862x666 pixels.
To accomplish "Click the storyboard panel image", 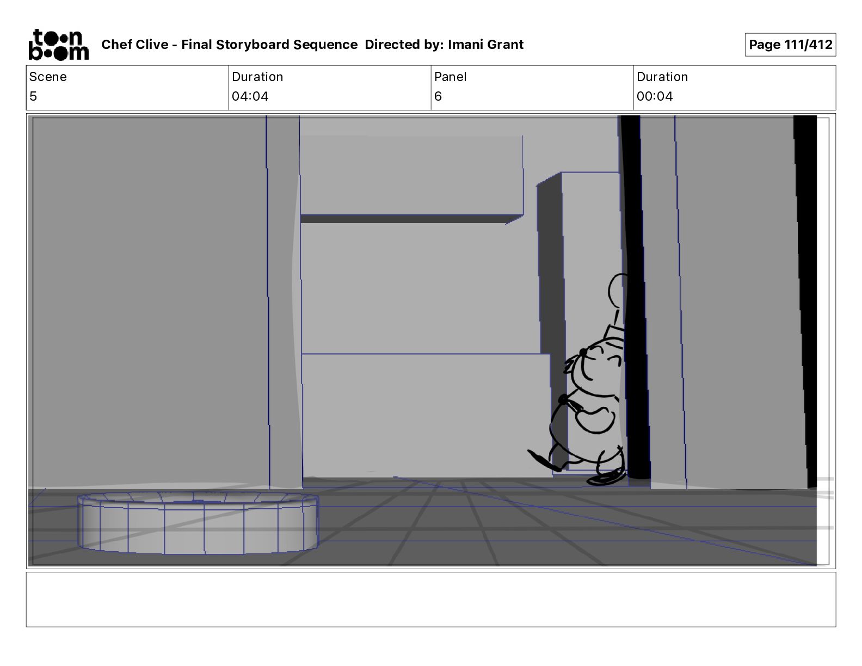I will (x=430, y=341).
